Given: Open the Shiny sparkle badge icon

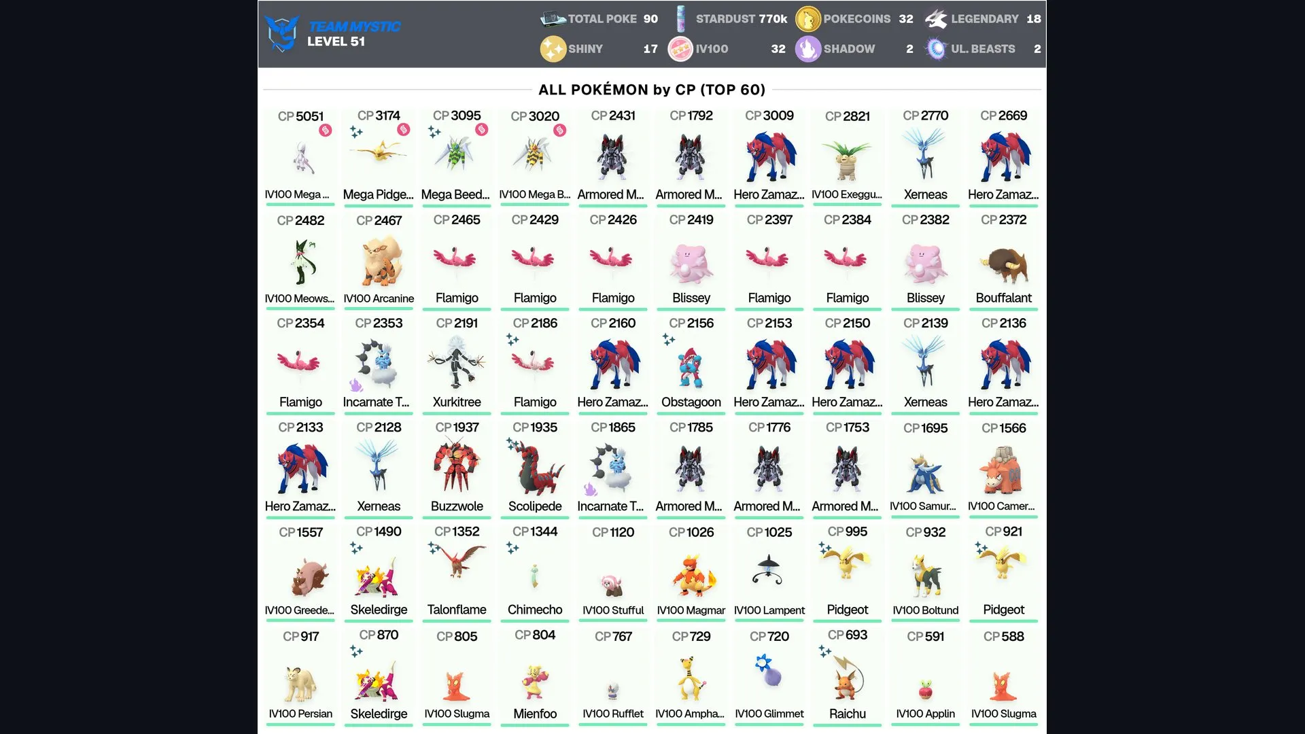Looking at the screenshot, I should click(x=553, y=49).
